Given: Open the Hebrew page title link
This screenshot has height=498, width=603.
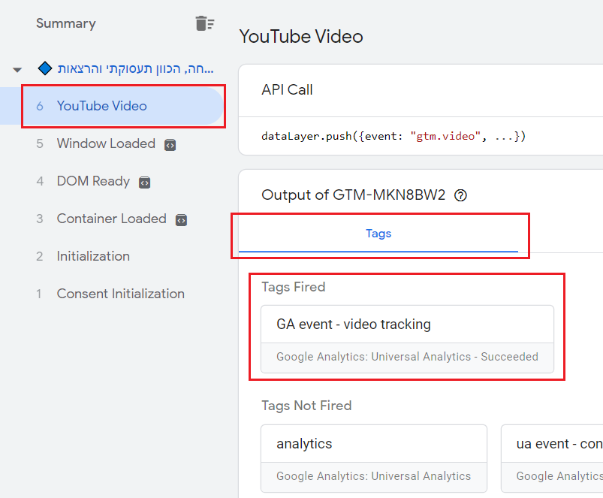Looking at the screenshot, I should click(135, 68).
